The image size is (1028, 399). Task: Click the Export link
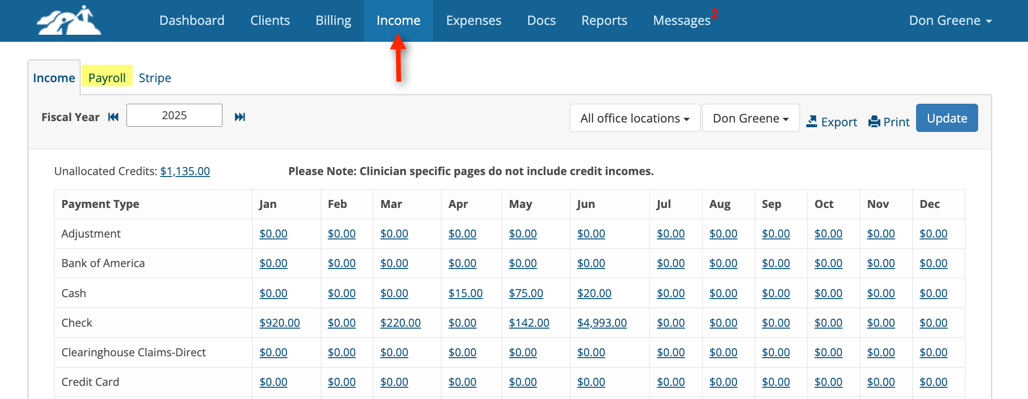pos(839,122)
